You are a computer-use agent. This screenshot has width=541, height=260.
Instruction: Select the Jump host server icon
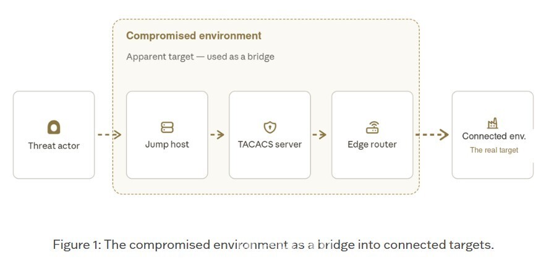(167, 127)
